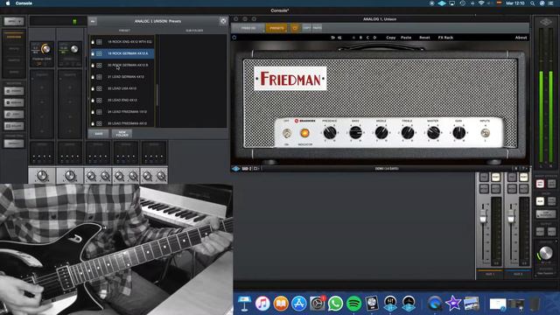Open Spotify from the Dock
The height and width of the screenshot is (315, 560).
click(x=353, y=304)
